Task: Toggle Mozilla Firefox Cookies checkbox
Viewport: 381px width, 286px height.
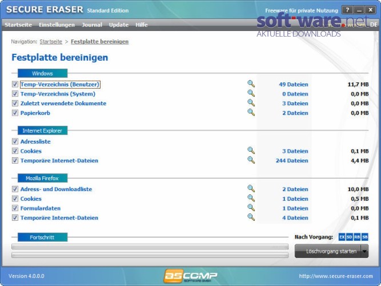Action: coord(15,198)
